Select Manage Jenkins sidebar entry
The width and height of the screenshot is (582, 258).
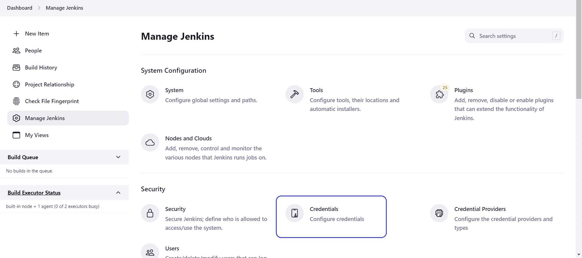(68, 118)
